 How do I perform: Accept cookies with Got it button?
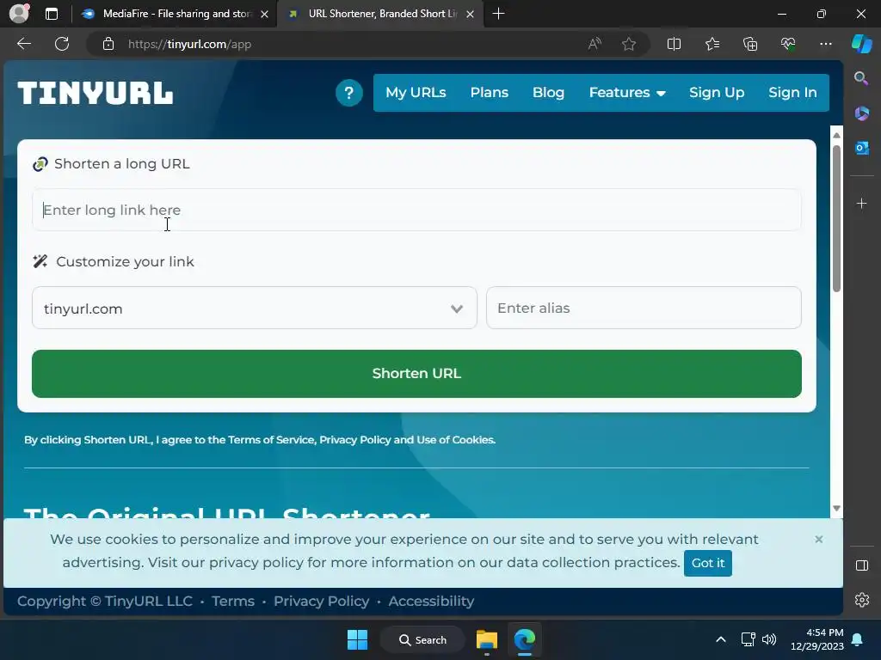click(707, 563)
